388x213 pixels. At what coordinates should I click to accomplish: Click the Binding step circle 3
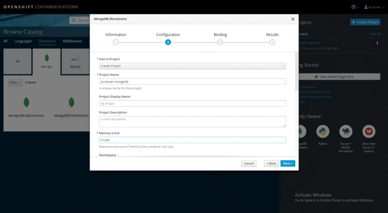pos(220,42)
